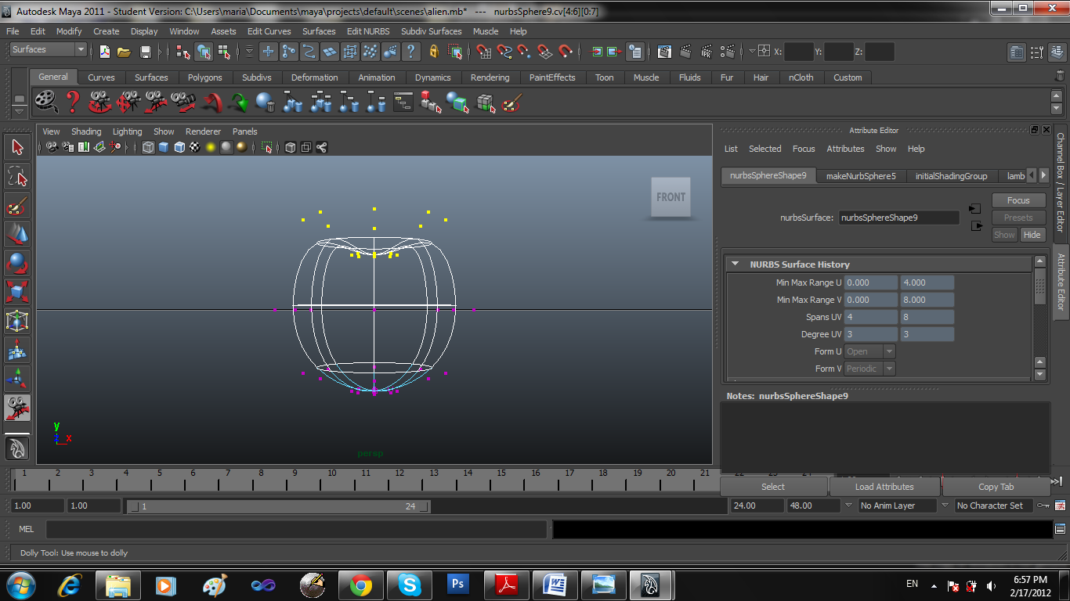Render current frame clapperboard icon
Screen dimensions: 1070x601
coord(685,52)
